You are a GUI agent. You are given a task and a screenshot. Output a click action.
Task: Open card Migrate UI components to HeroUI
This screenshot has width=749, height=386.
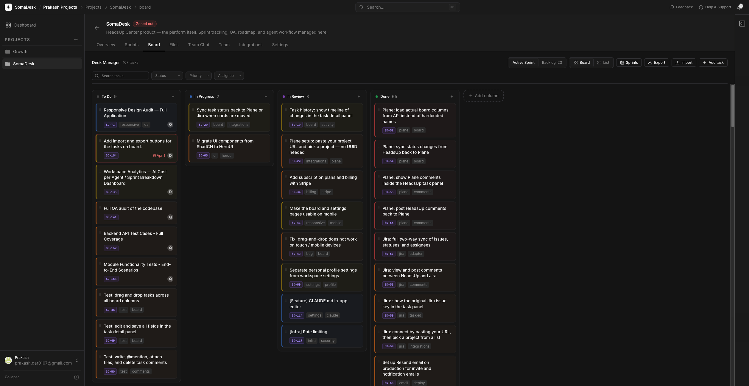(x=229, y=148)
